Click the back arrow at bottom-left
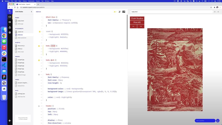 10,121
